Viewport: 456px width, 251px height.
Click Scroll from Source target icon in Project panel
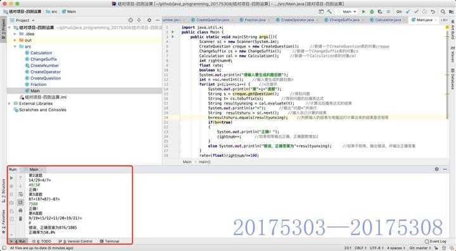point(130,20)
